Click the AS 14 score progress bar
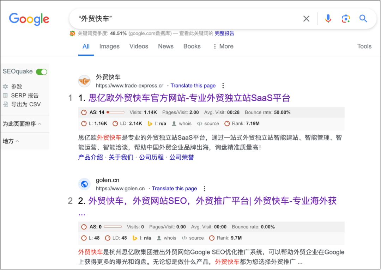 tap(115, 112)
